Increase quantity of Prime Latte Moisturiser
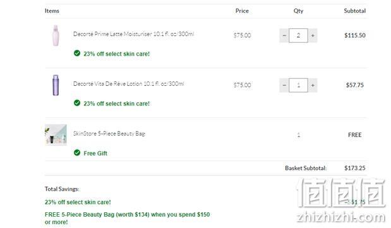 pyautogui.click(x=313, y=35)
